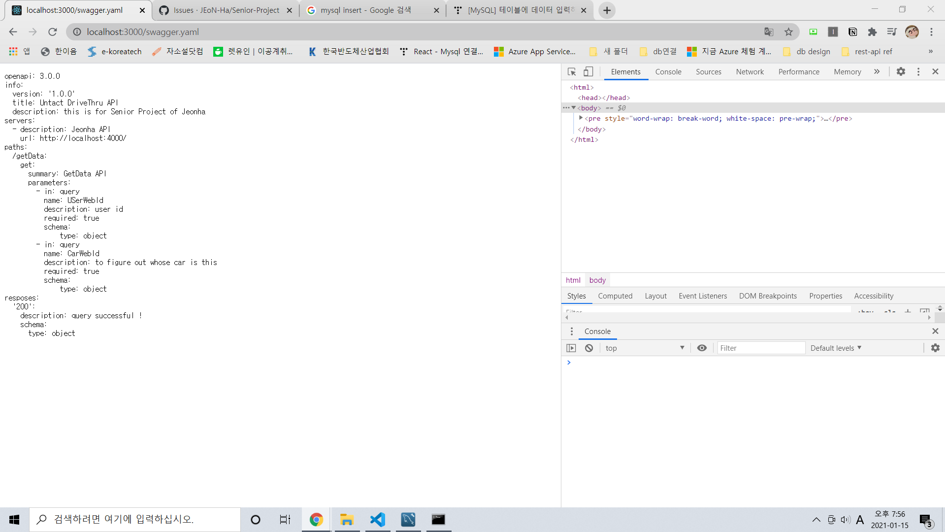Reload the swagger.yaml page
This screenshot has height=532, width=945.
pyautogui.click(x=52, y=32)
